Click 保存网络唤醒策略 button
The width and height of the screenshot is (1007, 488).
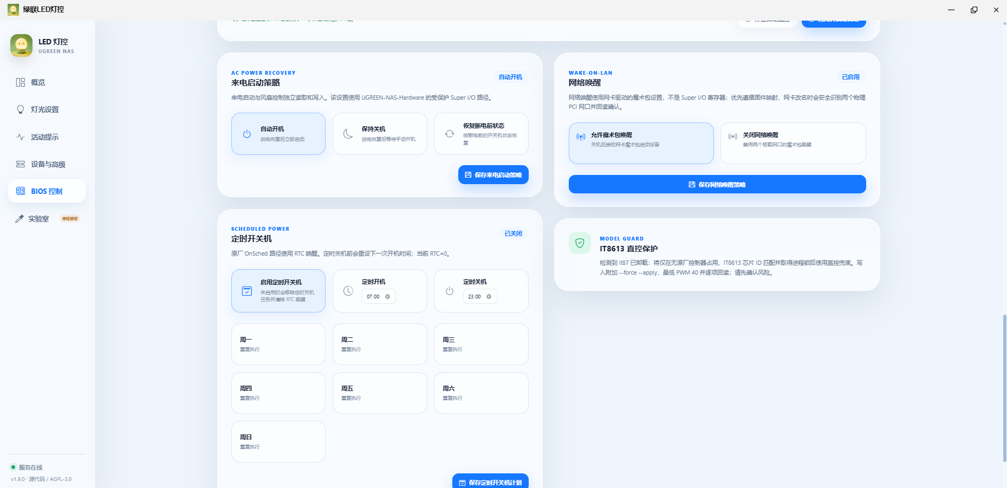(x=717, y=184)
